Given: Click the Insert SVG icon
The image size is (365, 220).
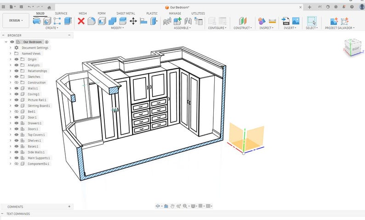Looking at the screenshot, I should pos(285,21).
